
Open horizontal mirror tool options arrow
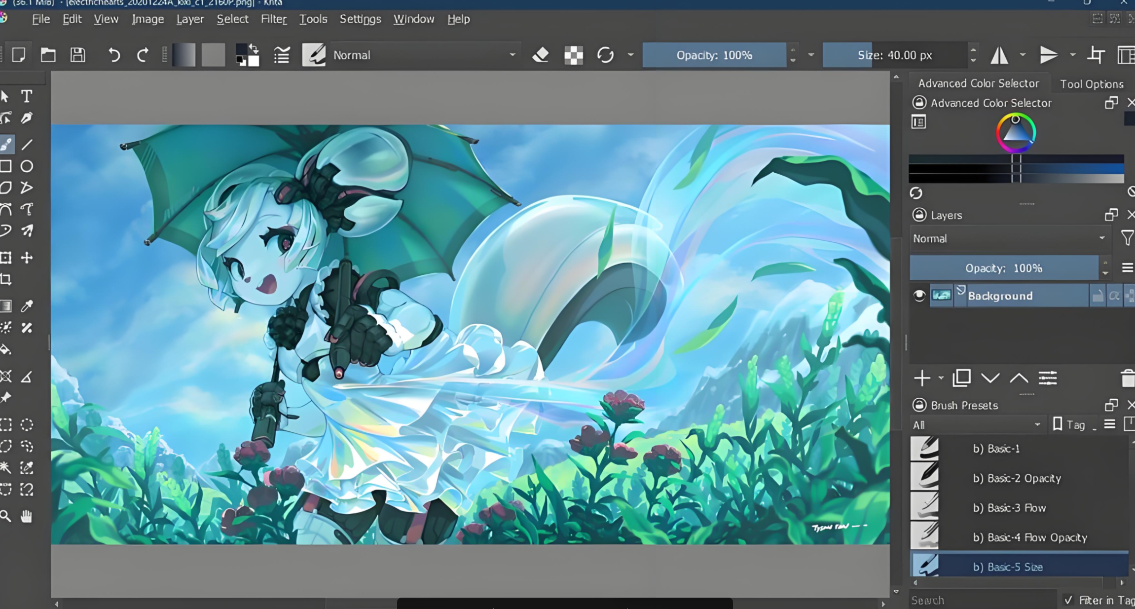(1023, 55)
